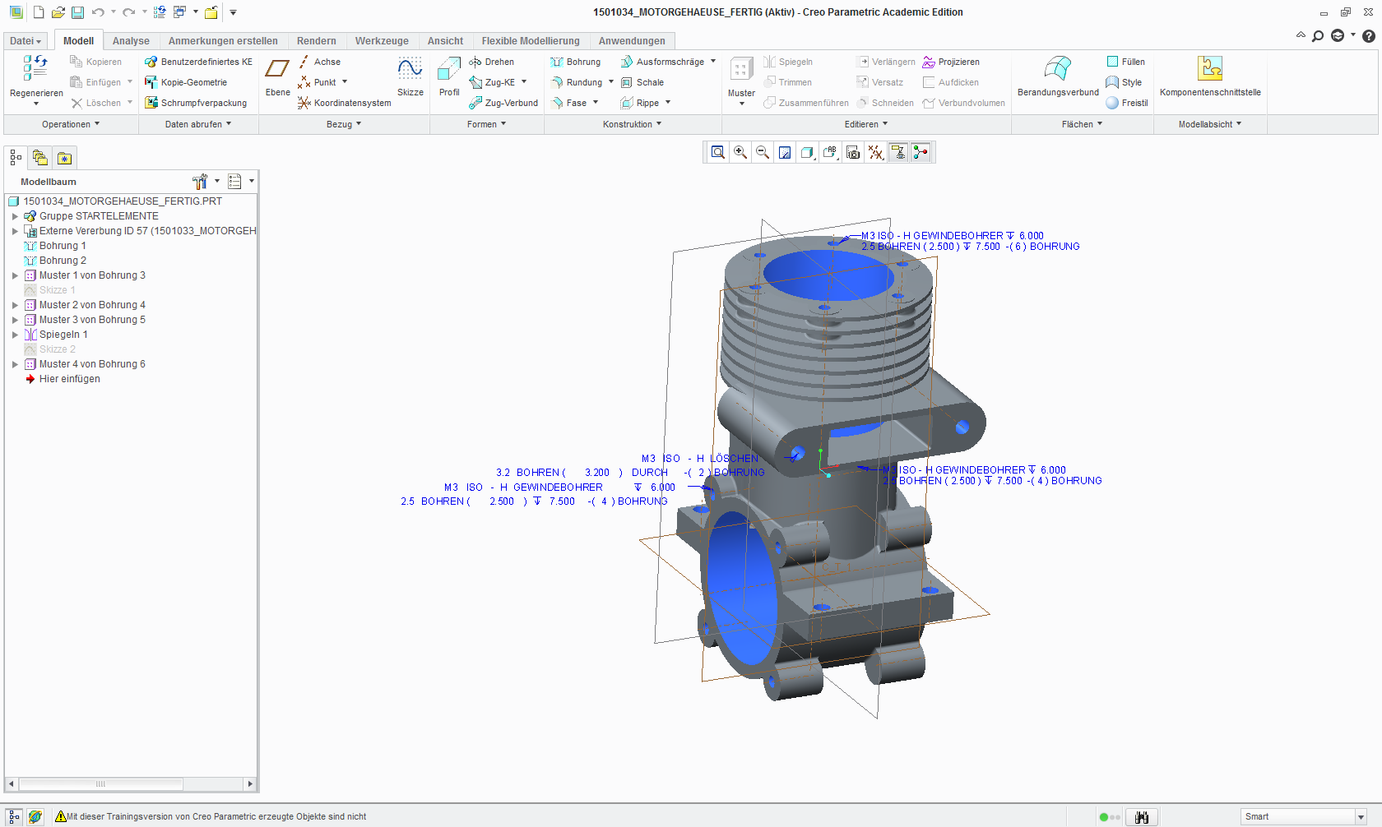The height and width of the screenshot is (827, 1382).
Task: Switch to the Analyse ribbon tab
Action: click(131, 41)
